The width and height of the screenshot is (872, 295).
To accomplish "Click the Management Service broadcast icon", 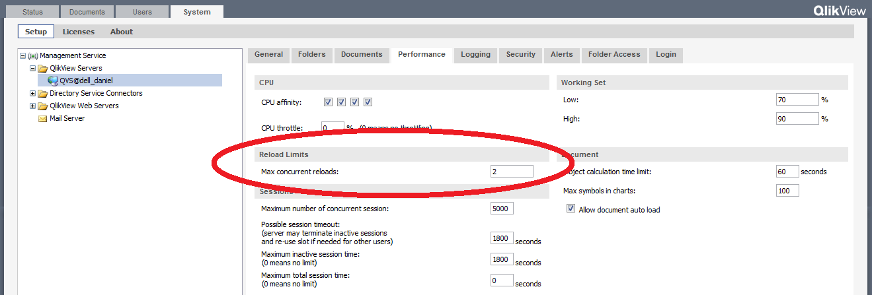I will tap(32, 56).
